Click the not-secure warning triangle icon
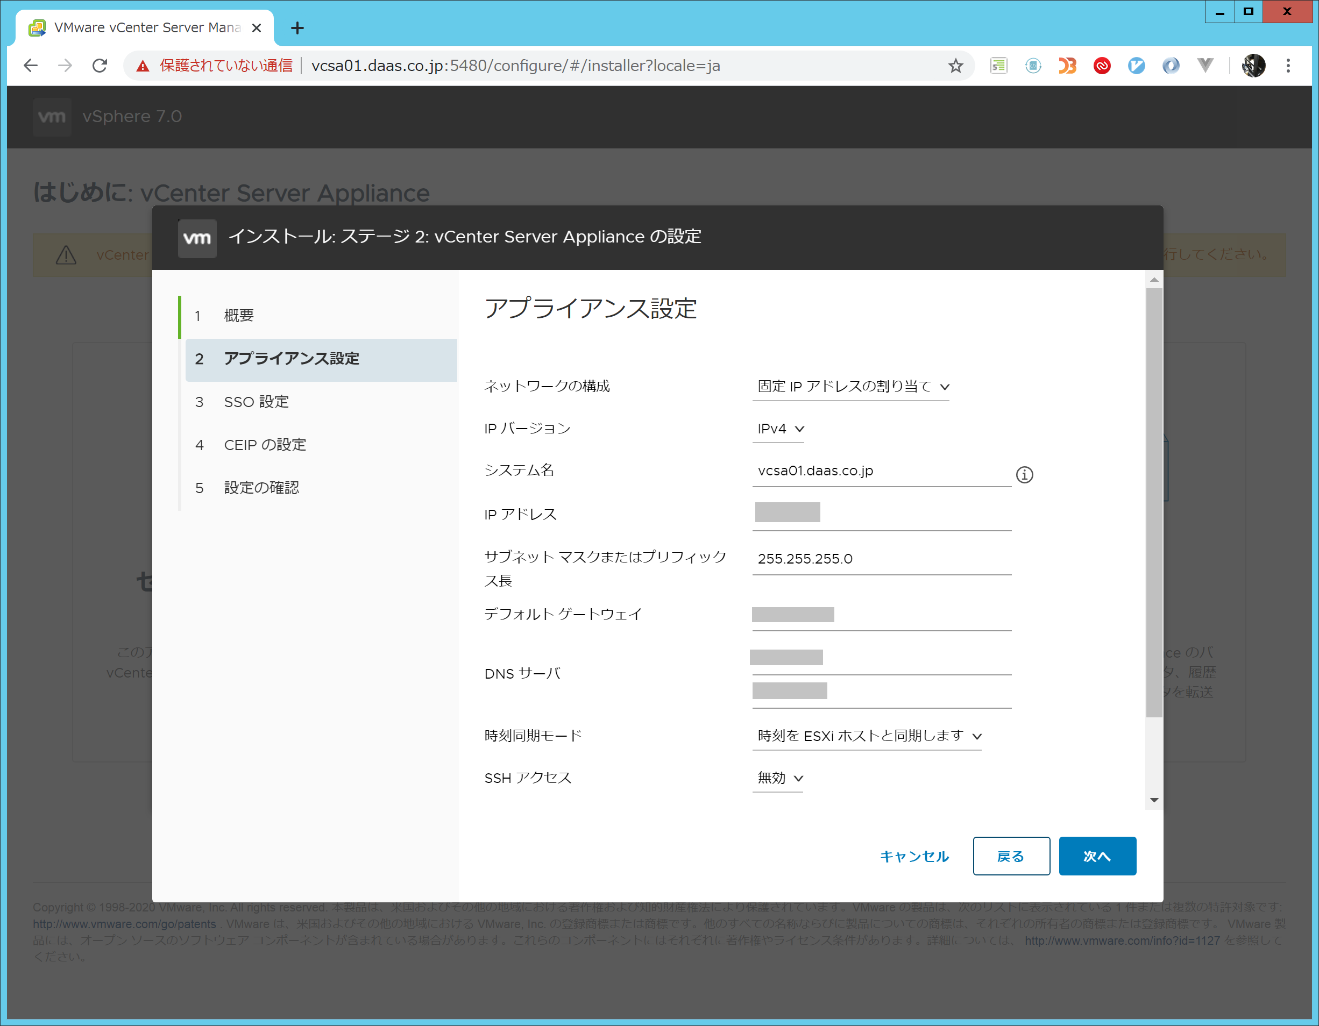Image resolution: width=1319 pixels, height=1026 pixels. [143, 66]
